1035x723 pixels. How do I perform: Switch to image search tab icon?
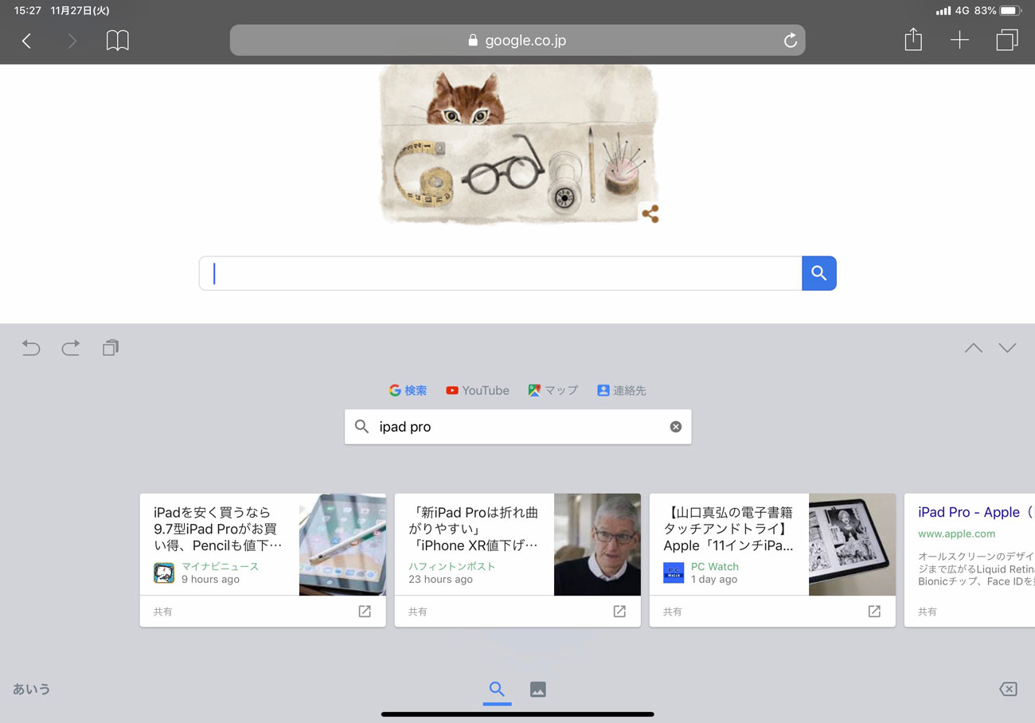538,690
